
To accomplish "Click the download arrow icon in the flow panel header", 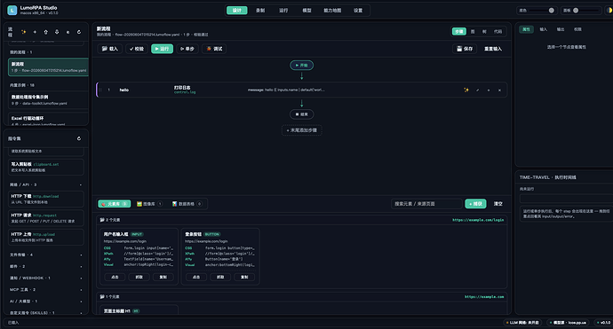I will pyautogui.click(x=57, y=32).
